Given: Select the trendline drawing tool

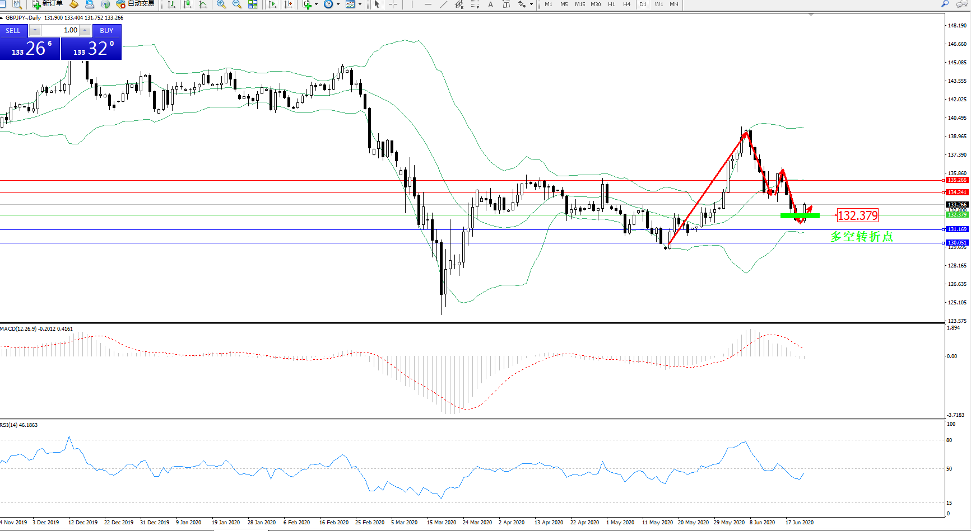Looking at the screenshot, I should (x=444, y=4).
